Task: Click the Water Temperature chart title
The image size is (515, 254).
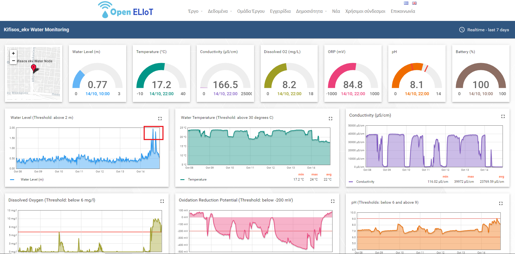Action: [x=227, y=117]
